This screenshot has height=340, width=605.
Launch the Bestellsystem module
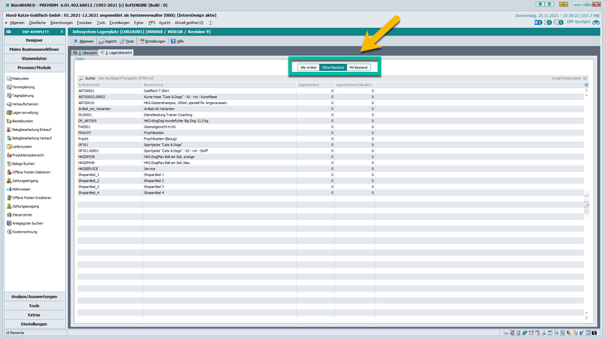pyautogui.click(x=9, y=121)
